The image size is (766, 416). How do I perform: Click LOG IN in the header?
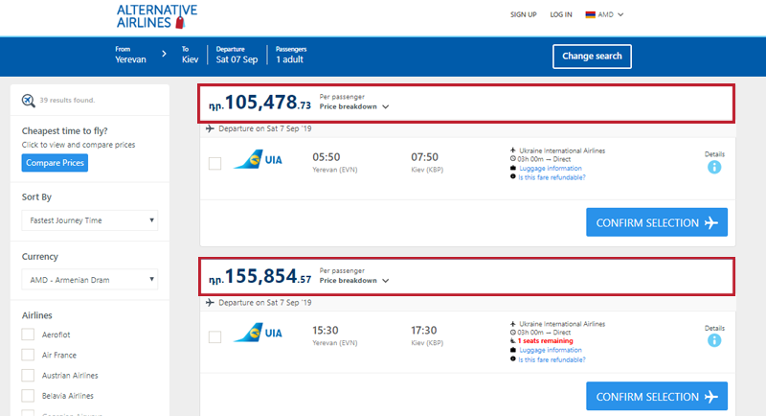tap(561, 14)
